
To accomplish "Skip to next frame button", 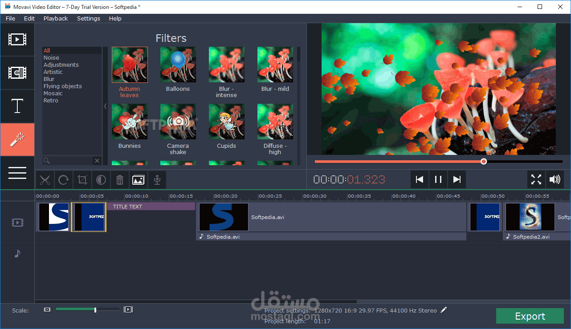I will [x=457, y=179].
